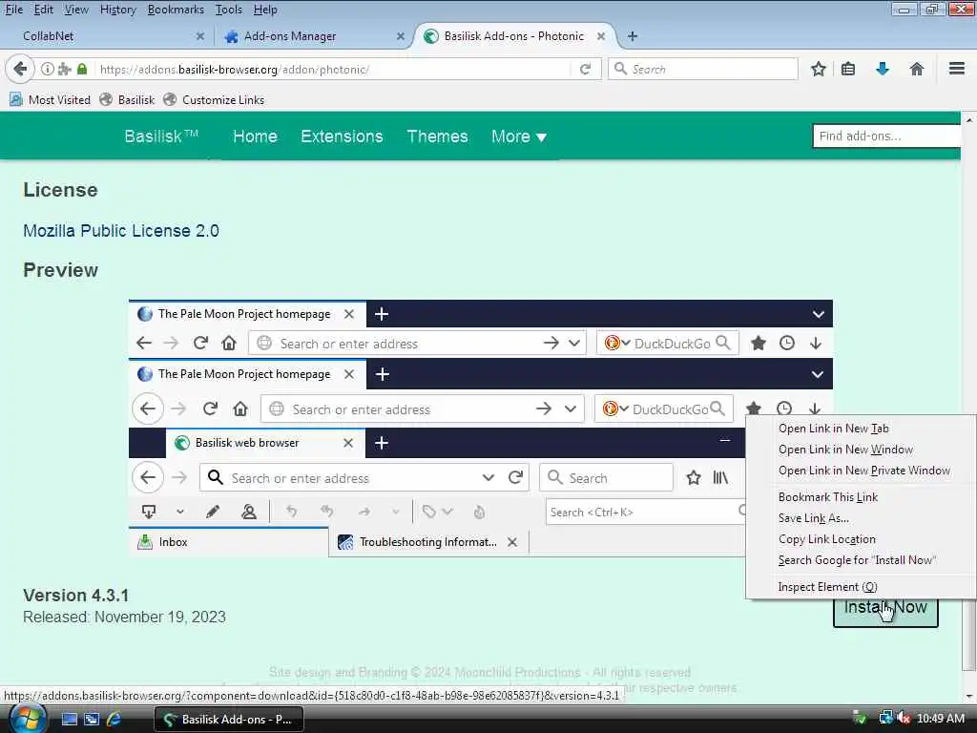Click the Show Desktop taskbar icon
Screen dimensions: 977x733
tap(69, 720)
